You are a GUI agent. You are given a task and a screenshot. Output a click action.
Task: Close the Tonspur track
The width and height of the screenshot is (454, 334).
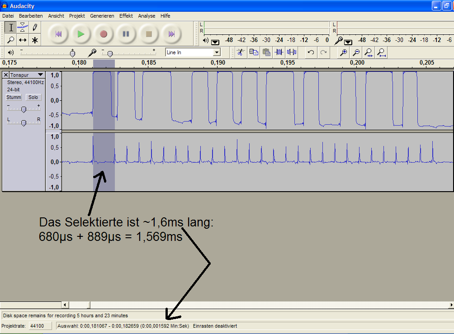(x=6, y=75)
